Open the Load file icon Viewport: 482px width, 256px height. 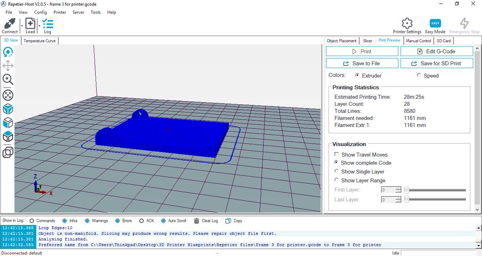tap(30, 24)
